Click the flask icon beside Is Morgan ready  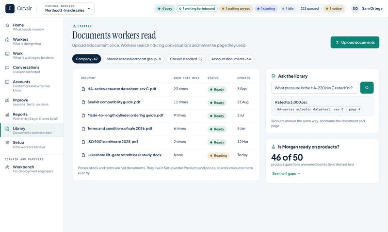coord(274,147)
